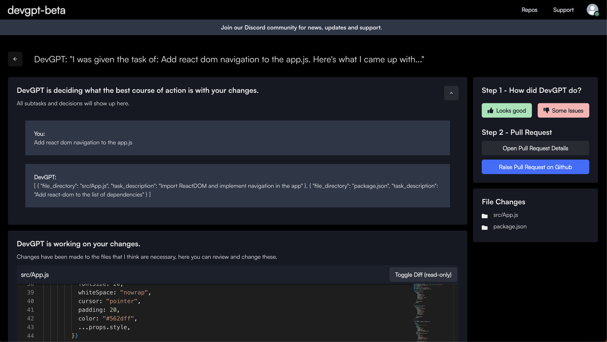607x342 pixels.
Task: Click Step 1 - How did DevGPT do? heading
Action: pyautogui.click(x=532, y=90)
